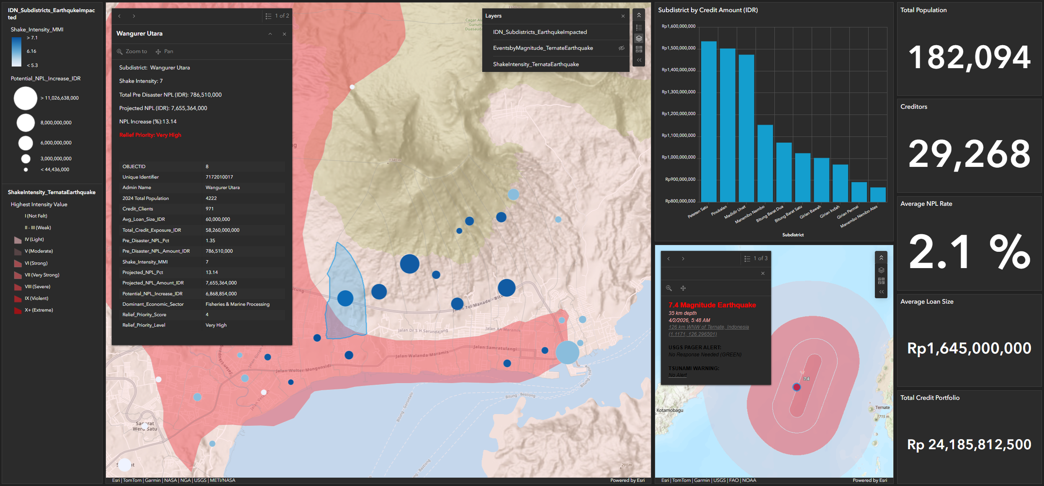Click the Layers panel title

coord(493,16)
